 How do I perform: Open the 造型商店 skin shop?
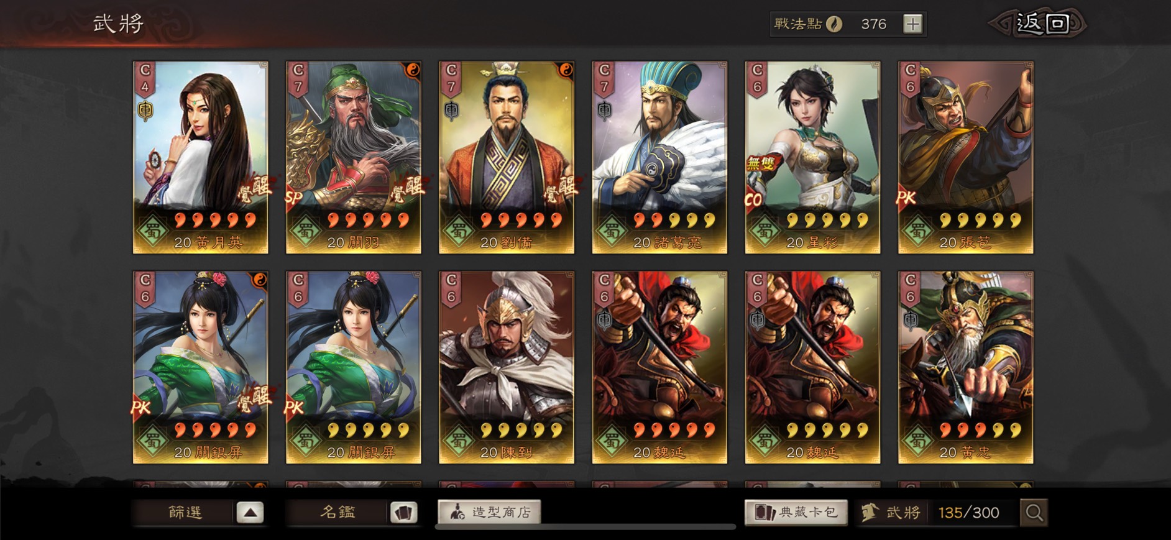pyautogui.click(x=489, y=512)
